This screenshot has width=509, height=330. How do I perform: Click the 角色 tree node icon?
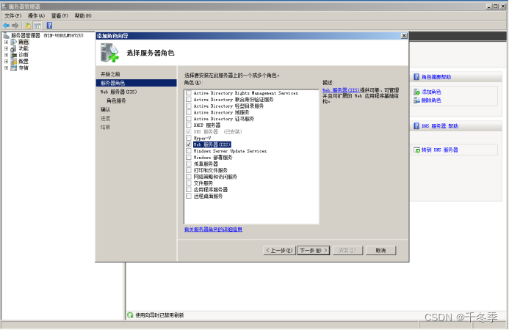14,42
